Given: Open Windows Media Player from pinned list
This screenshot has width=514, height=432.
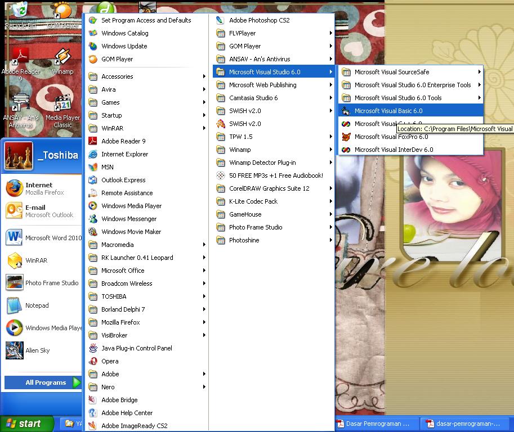Looking at the screenshot, I should 42,327.
